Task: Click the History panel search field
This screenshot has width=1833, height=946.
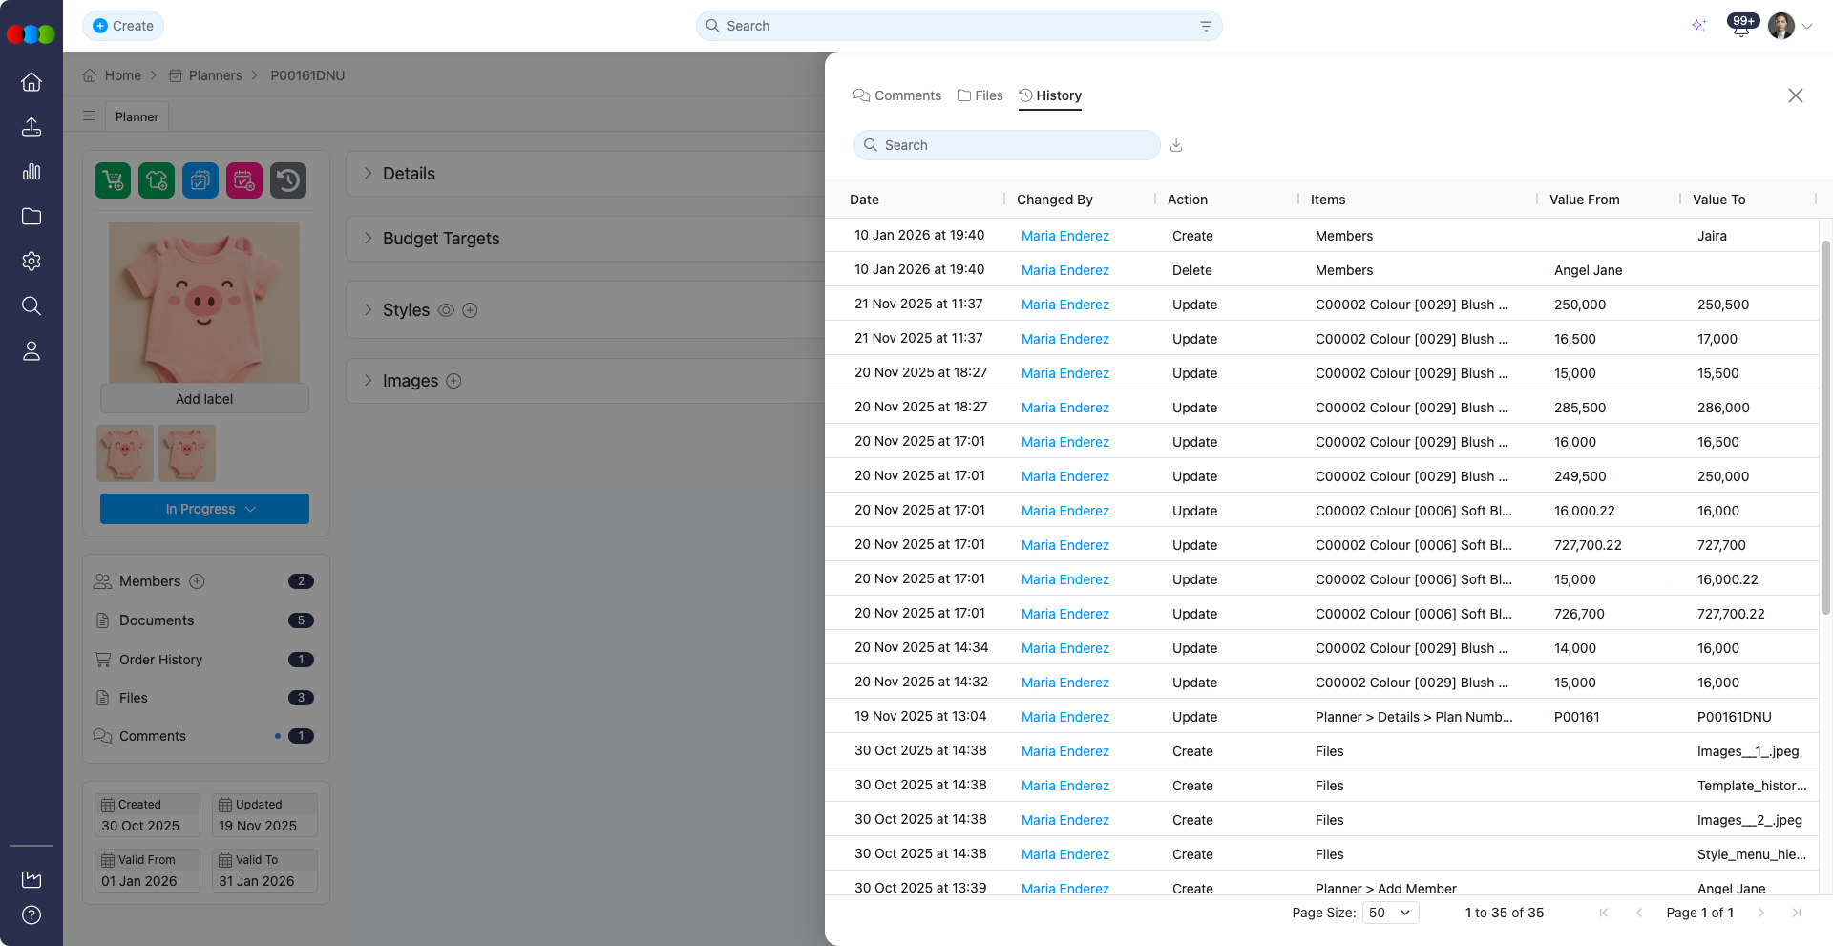Action: pos(1007,145)
